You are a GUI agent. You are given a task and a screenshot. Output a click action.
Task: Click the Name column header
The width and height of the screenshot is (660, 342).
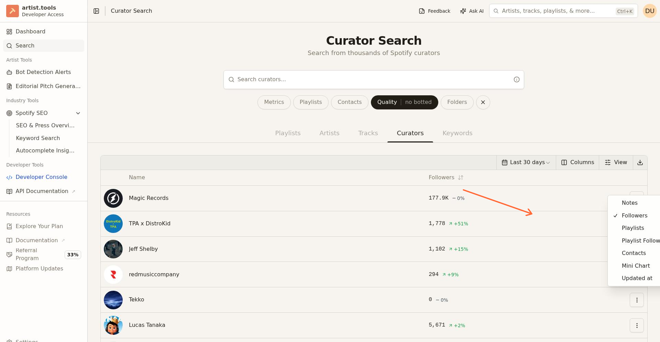tap(137, 178)
